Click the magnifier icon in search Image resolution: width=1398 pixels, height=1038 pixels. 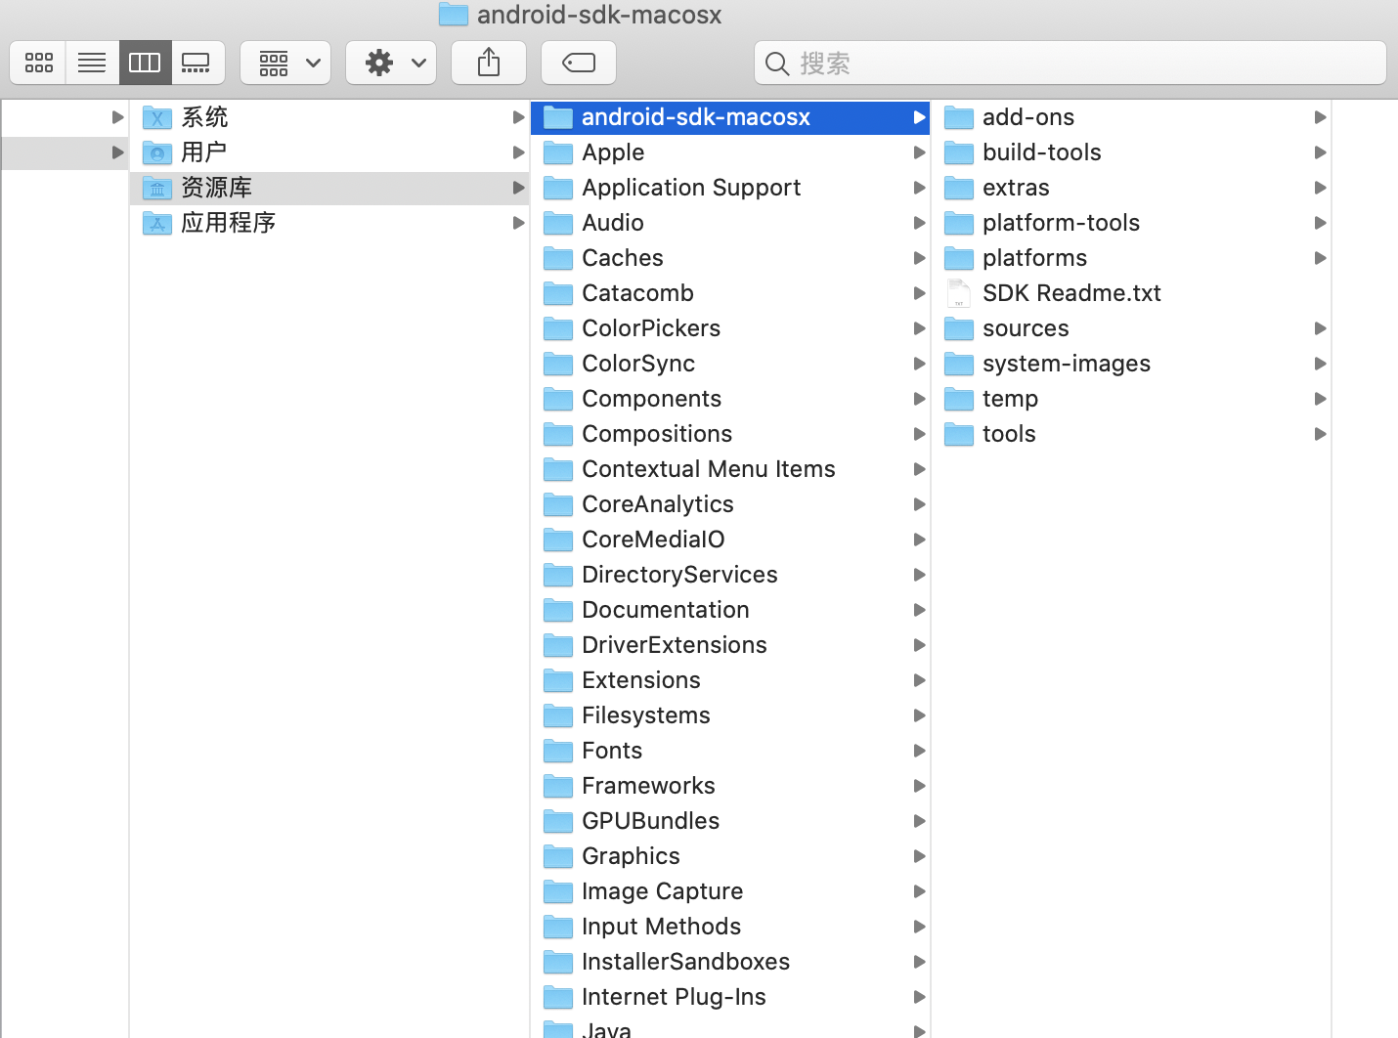[777, 65]
